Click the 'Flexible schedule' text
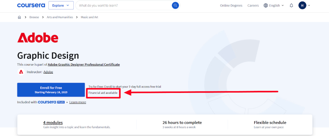 click(270, 123)
